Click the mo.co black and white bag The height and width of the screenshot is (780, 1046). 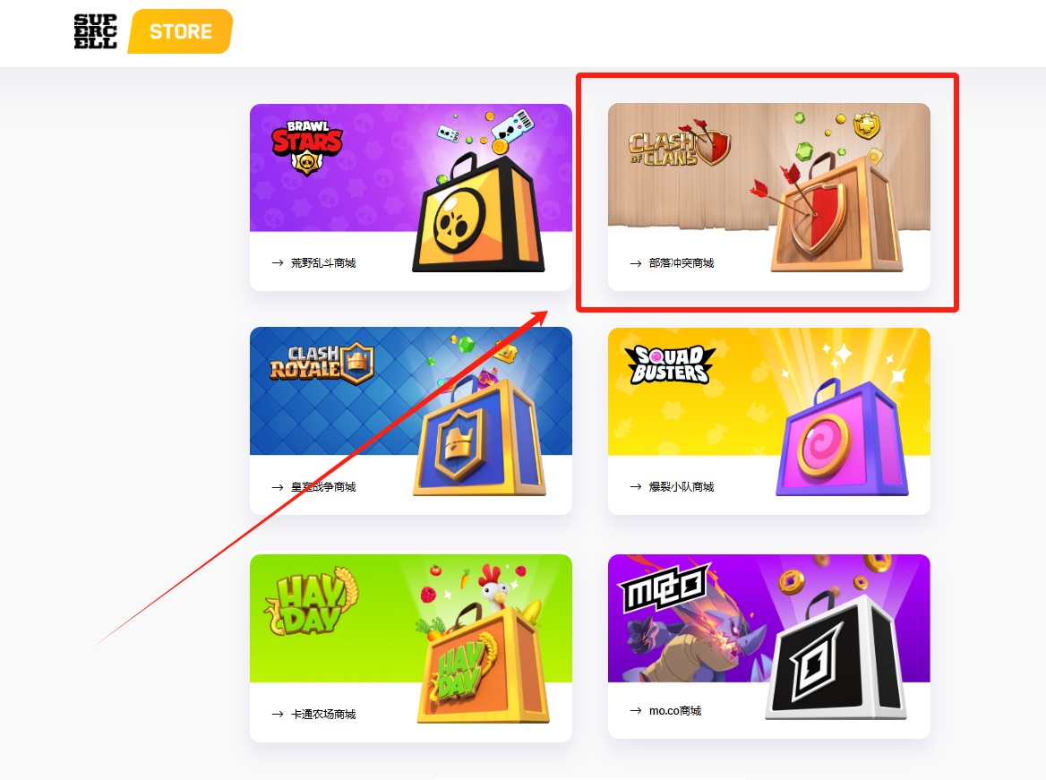836,657
